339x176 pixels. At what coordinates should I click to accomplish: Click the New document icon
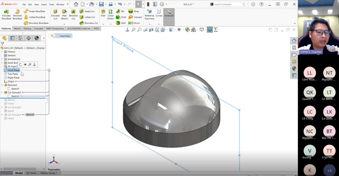[x=83, y=4]
